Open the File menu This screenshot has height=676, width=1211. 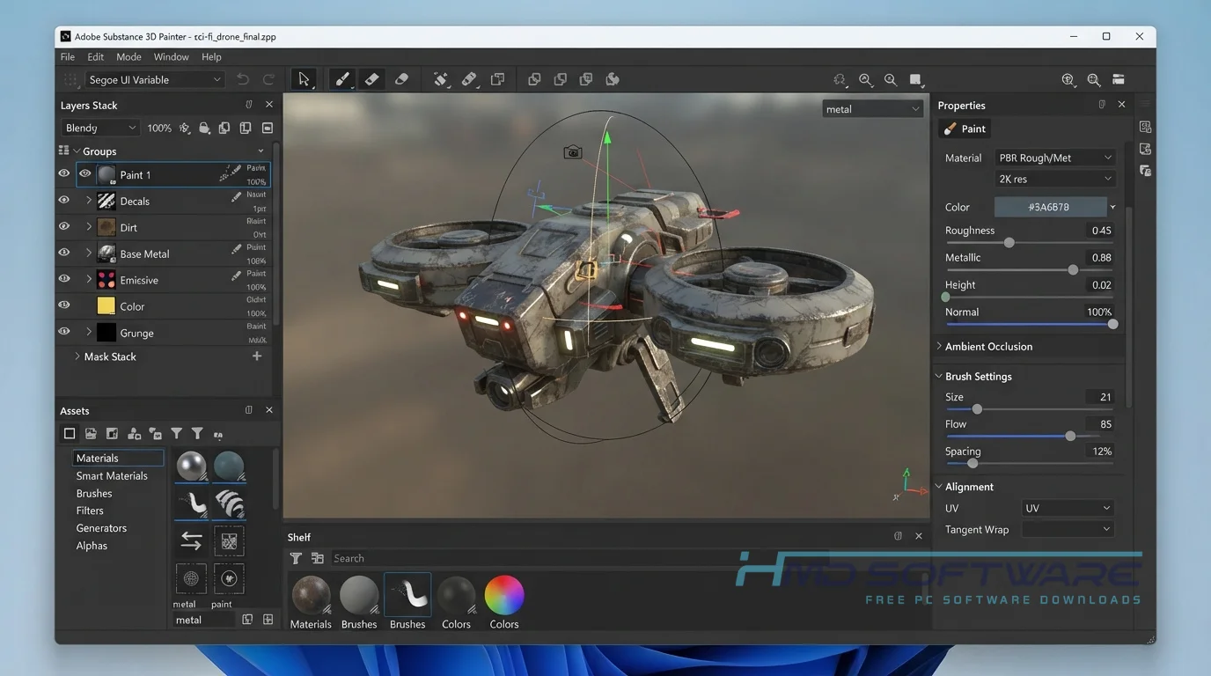[68, 56]
